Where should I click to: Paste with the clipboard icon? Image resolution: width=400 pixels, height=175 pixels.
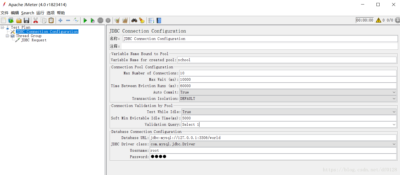(x=51, y=20)
